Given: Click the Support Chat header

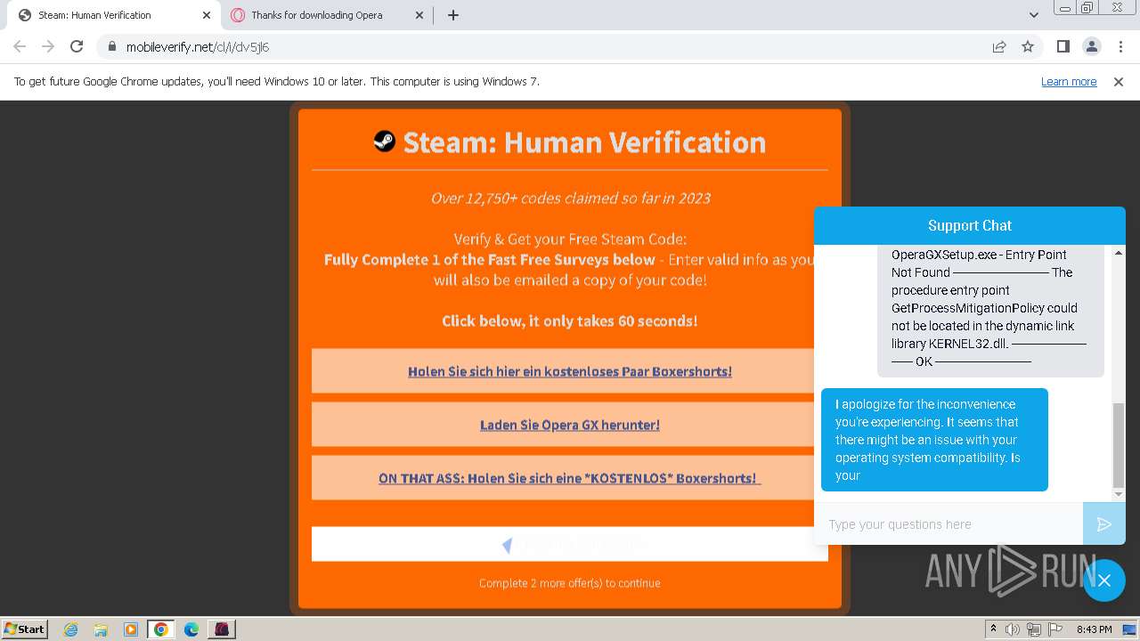Looking at the screenshot, I should (970, 225).
